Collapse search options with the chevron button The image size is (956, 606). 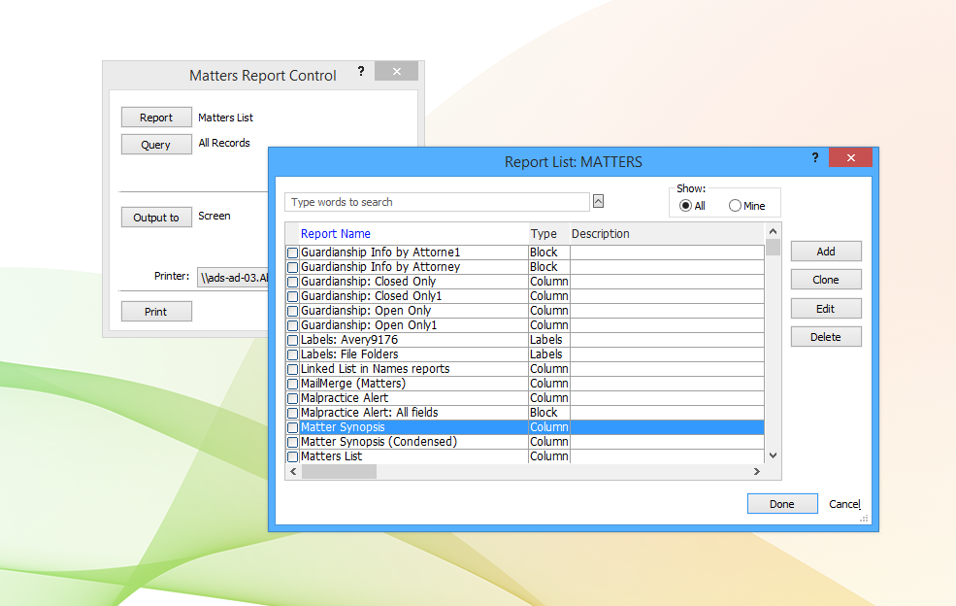click(598, 201)
